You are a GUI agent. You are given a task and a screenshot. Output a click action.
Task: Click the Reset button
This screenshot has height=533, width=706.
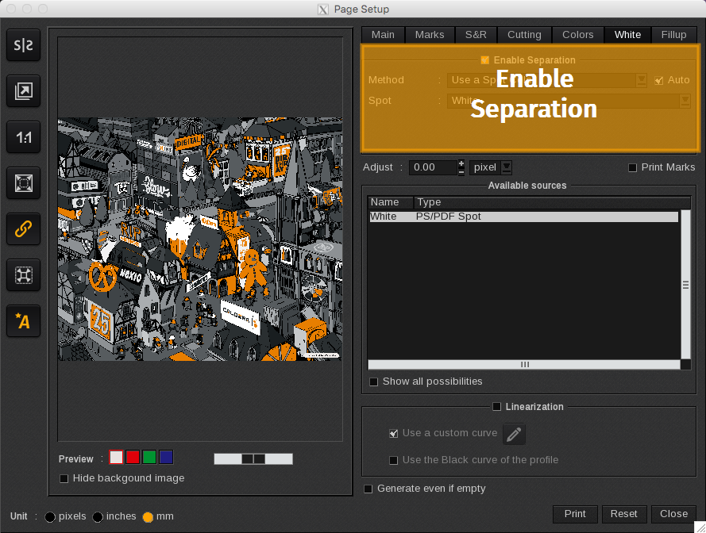tap(623, 514)
